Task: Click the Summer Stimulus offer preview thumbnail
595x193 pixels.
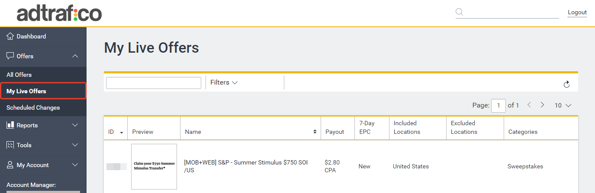Action: point(154,166)
